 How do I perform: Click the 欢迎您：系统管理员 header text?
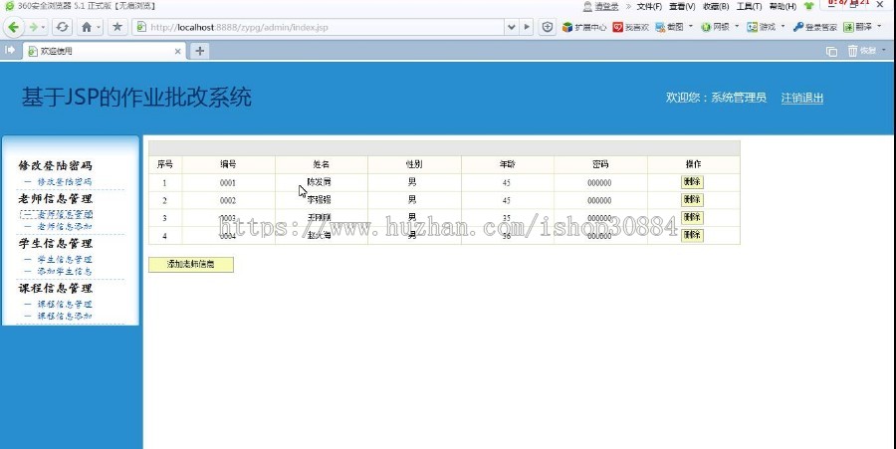(716, 98)
